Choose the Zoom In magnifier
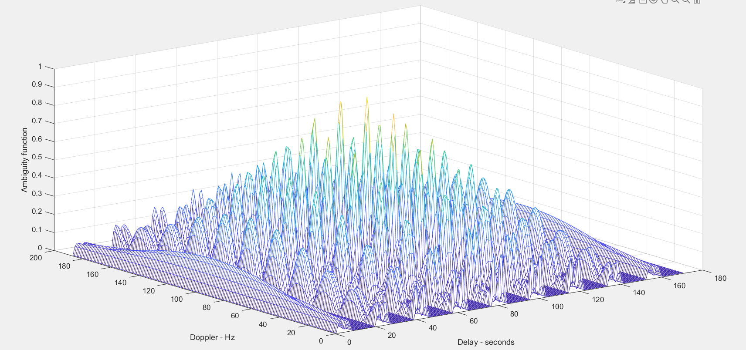746x350 pixels. pos(675,1)
